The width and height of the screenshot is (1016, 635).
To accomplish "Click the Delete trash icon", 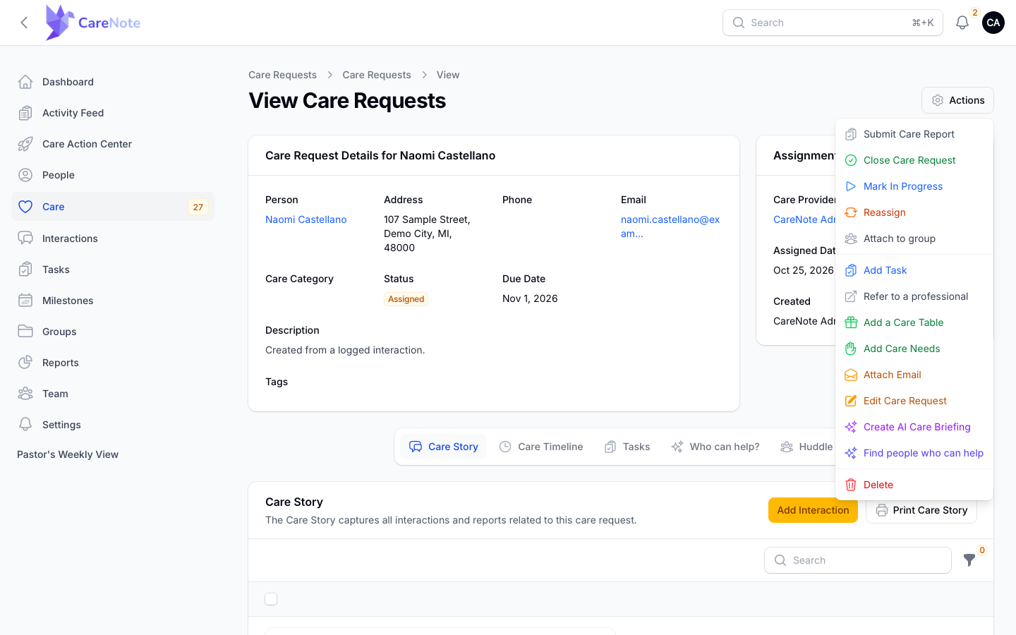I will [x=851, y=485].
